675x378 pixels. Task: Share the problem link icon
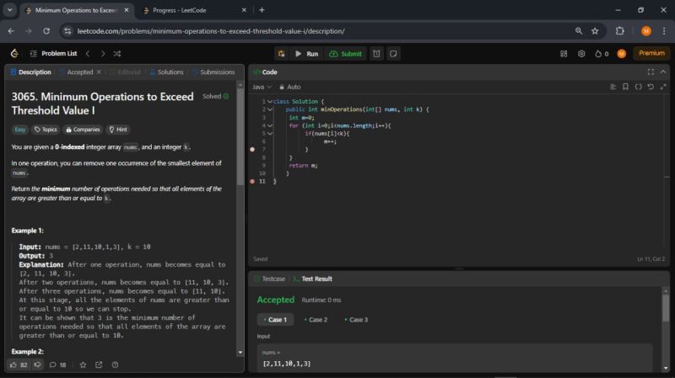pos(99,365)
